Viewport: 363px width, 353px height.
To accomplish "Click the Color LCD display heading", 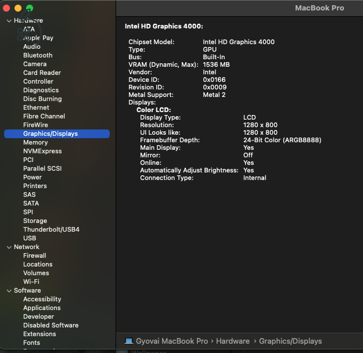I will coord(154,110).
